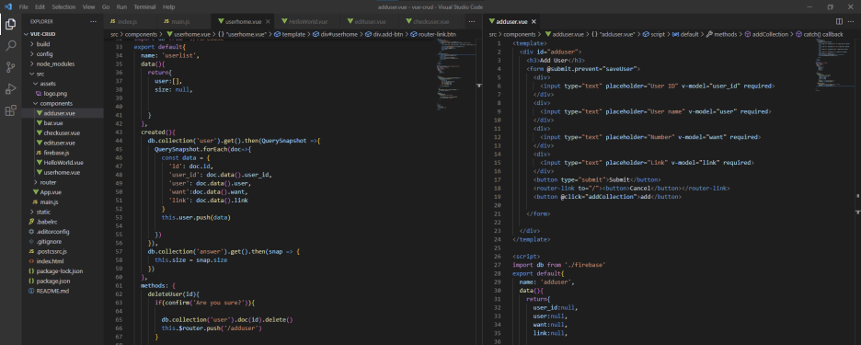
Task: Open the Go menu
Action: [106, 7]
